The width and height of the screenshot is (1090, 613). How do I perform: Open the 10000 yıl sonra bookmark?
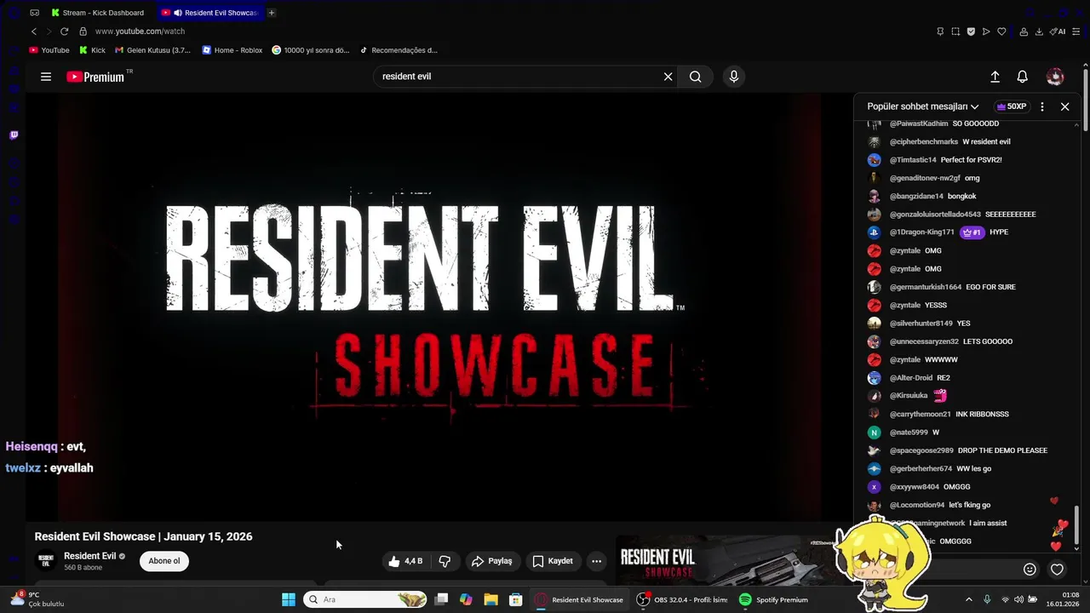tap(311, 50)
